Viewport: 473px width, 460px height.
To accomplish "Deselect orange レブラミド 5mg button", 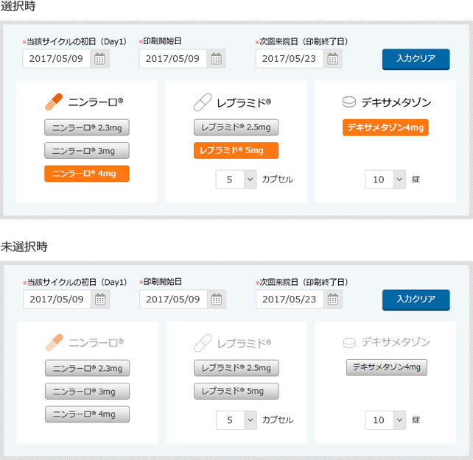I will coord(236,150).
